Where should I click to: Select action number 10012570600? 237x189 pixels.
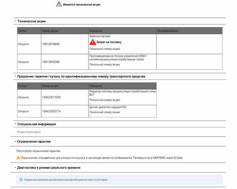pyautogui.click(x=51, y=44)
